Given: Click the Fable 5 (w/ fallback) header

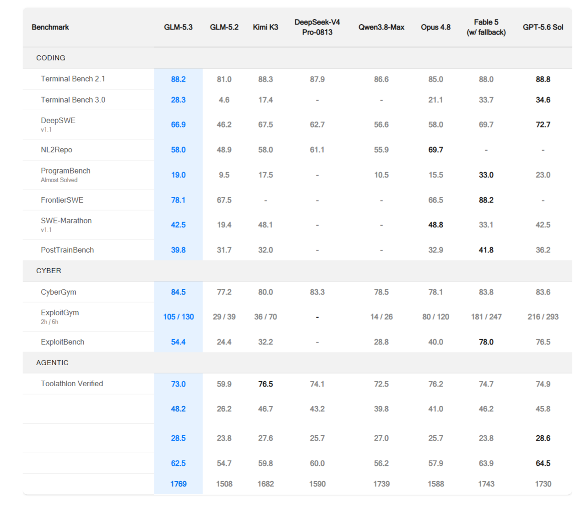Looking at the screenshot, I should pyautogui.click(x=486, y=27).
